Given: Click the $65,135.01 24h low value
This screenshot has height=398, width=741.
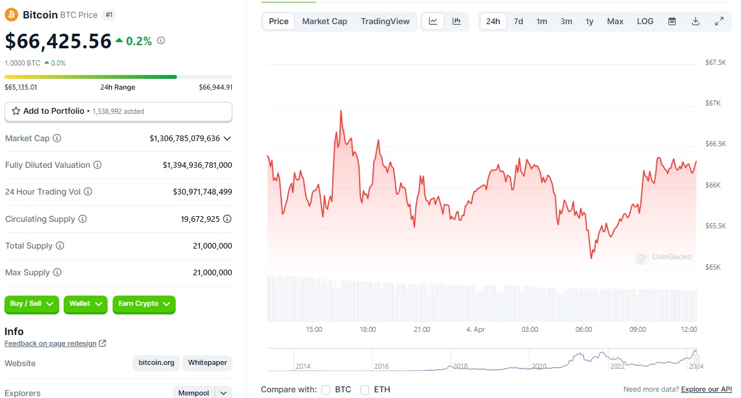Looking at the screenshot, I should [x=21, y=87].
